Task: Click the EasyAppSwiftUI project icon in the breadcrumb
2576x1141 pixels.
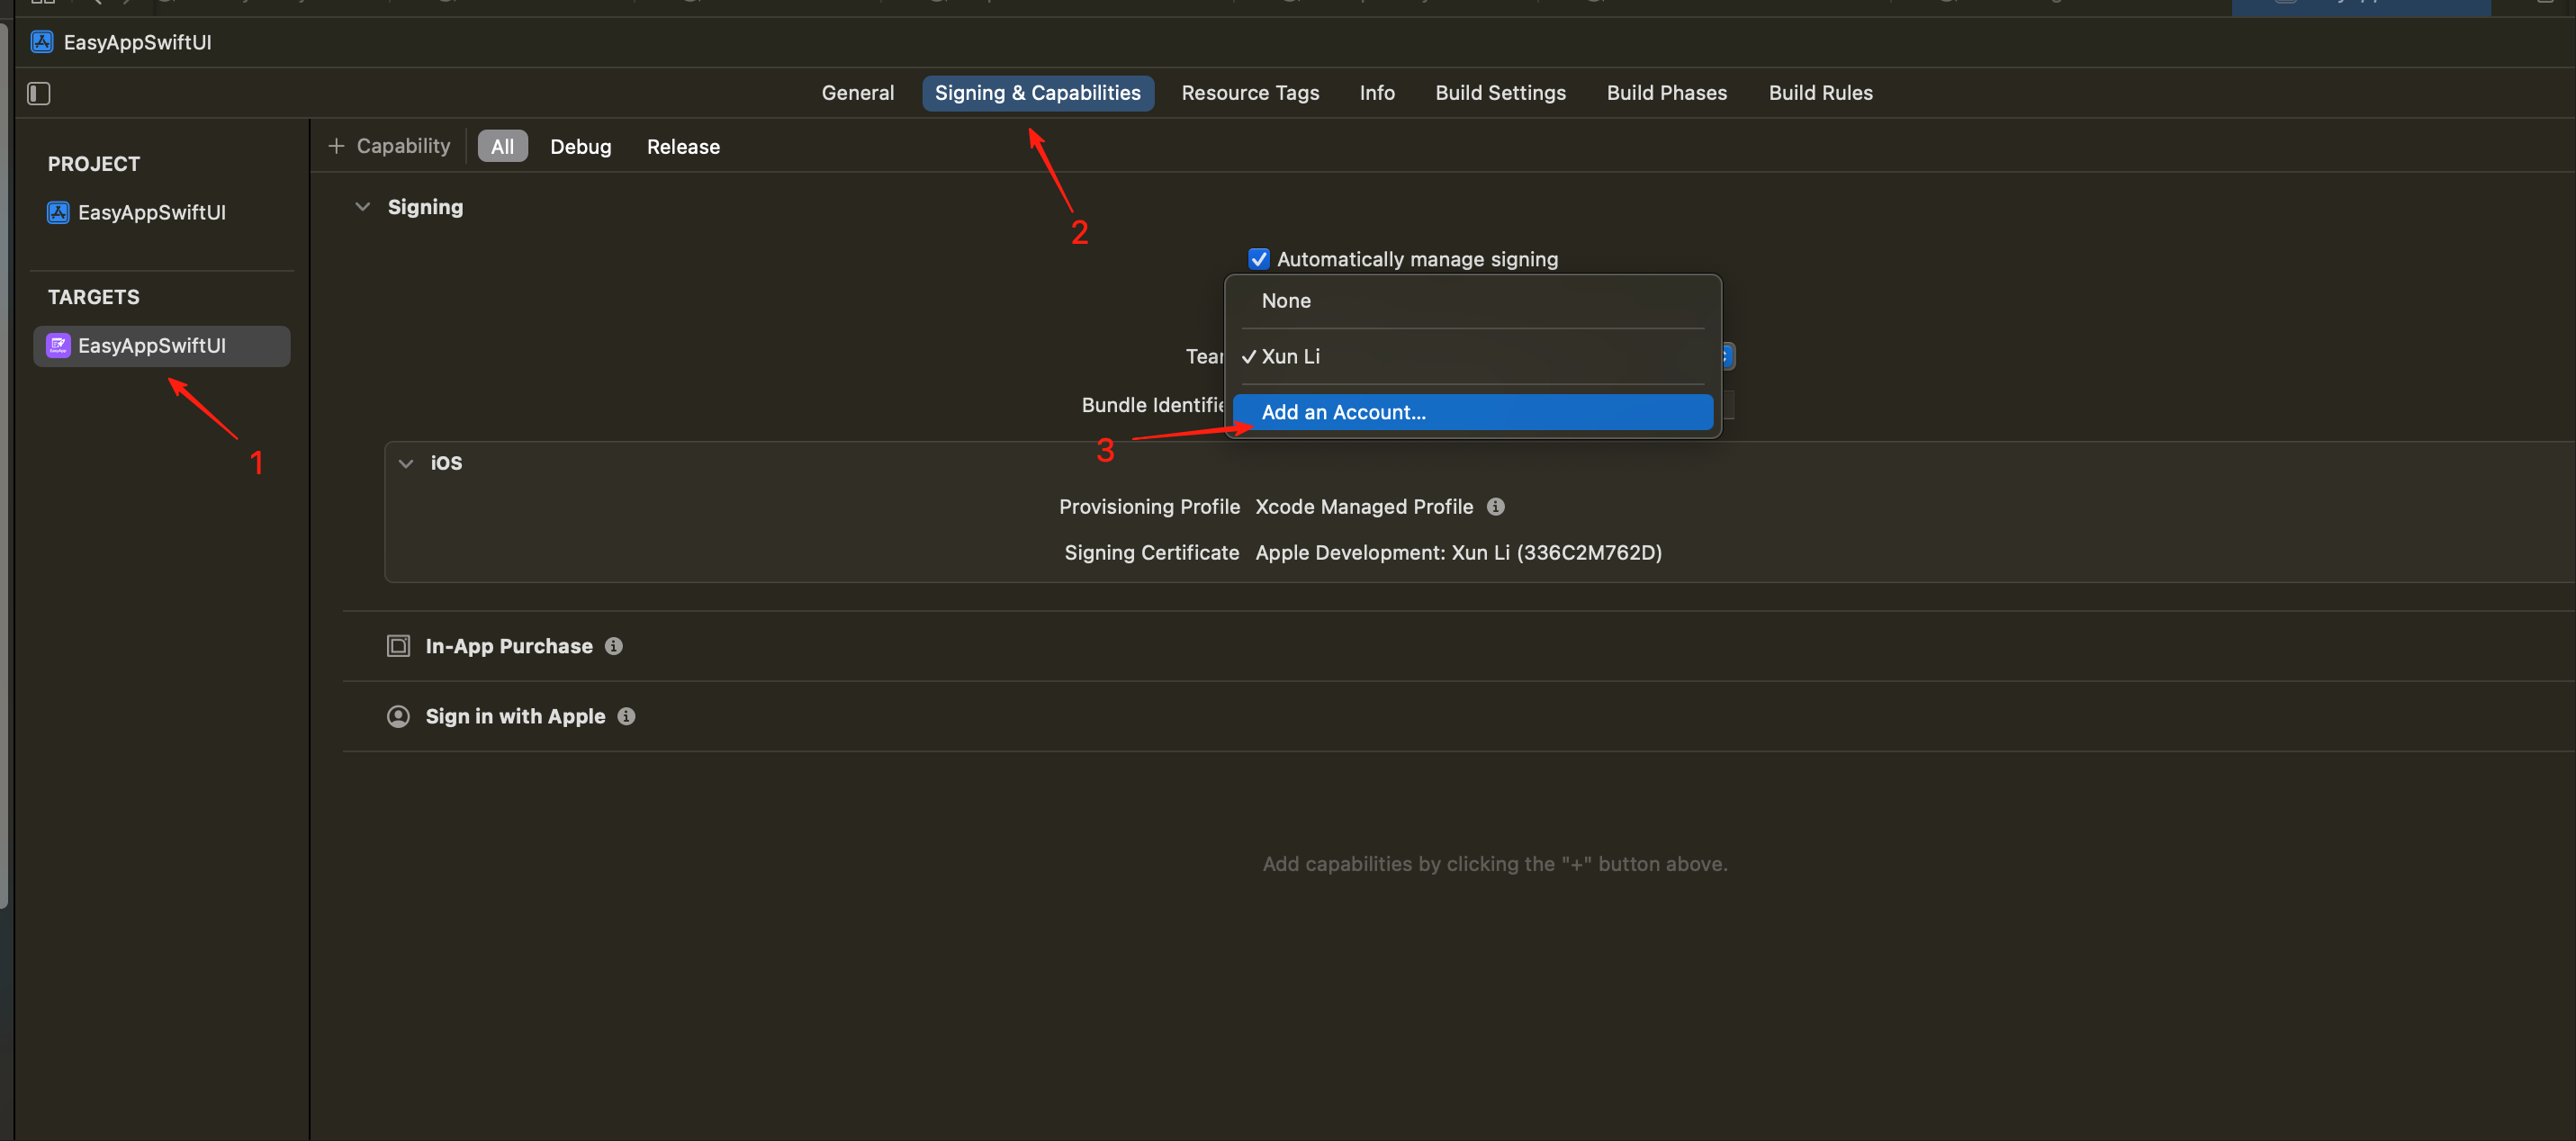Action: (42, 42)
